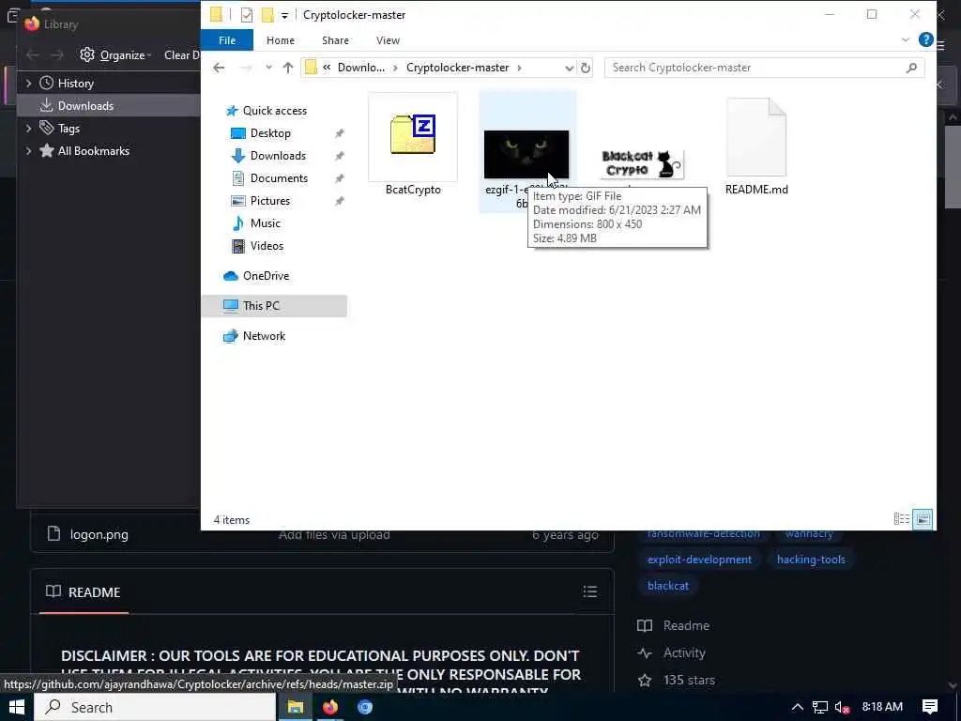
Task: Open Pictures in the navigation pane
Action: click(x=269, y=201)
